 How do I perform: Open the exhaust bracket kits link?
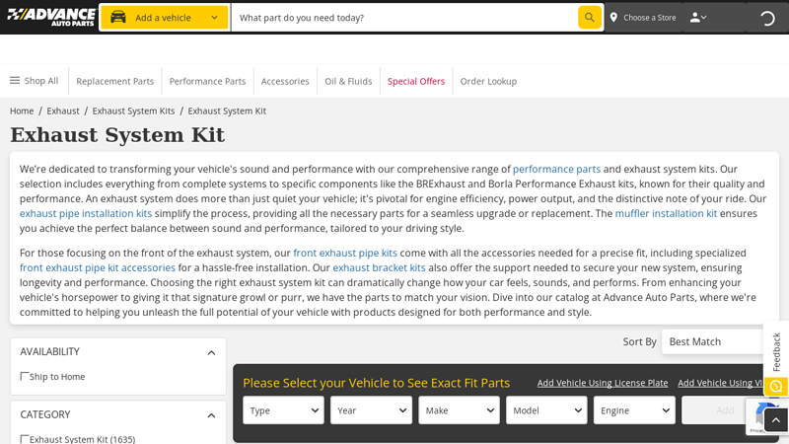click(379, 267)
